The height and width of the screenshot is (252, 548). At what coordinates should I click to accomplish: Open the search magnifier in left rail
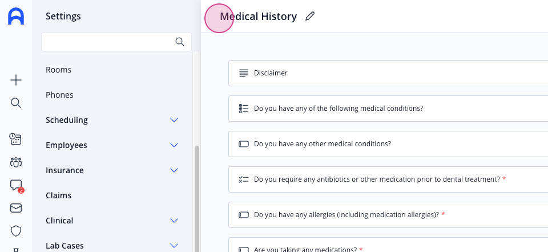16,103
